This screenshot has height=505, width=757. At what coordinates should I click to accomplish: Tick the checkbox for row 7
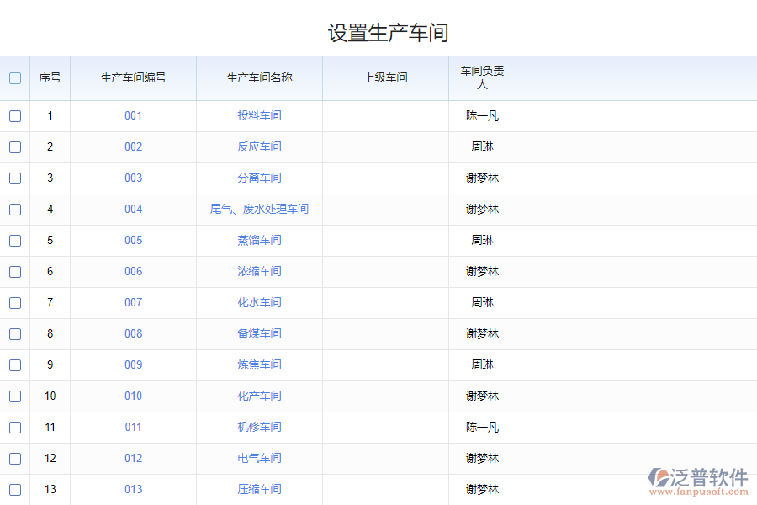click(x=15, y=303)
